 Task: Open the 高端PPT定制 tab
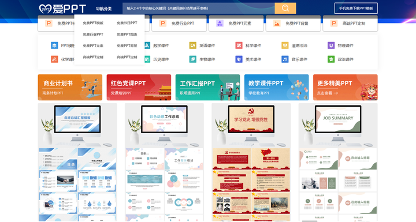point(350,23)
